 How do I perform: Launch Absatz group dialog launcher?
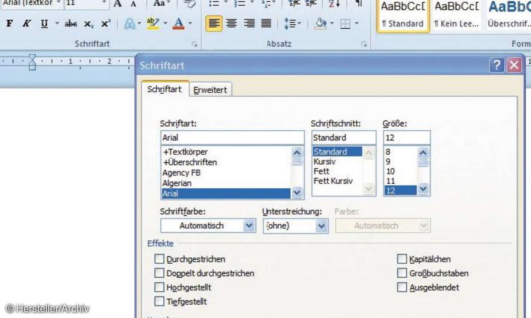point(364,44)
